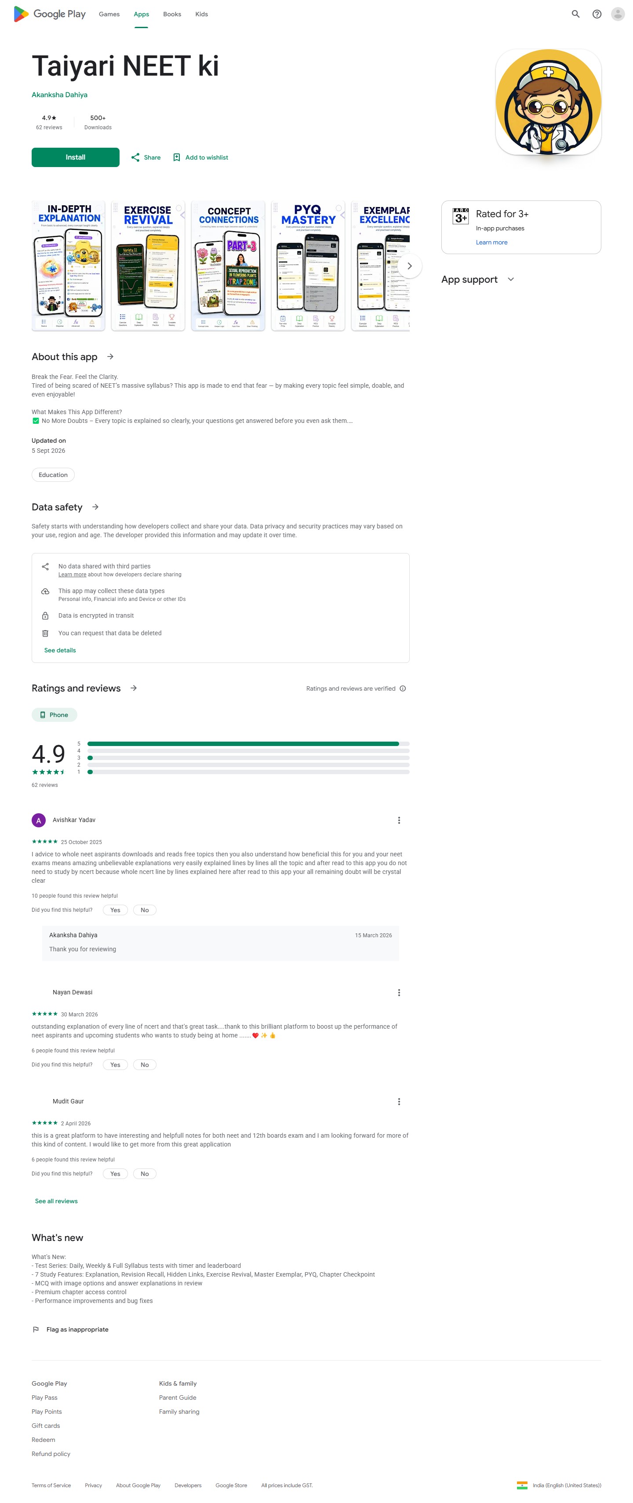
Task: Switch to the Books tab
Action: pyautogui.click(x=171, y=14)
